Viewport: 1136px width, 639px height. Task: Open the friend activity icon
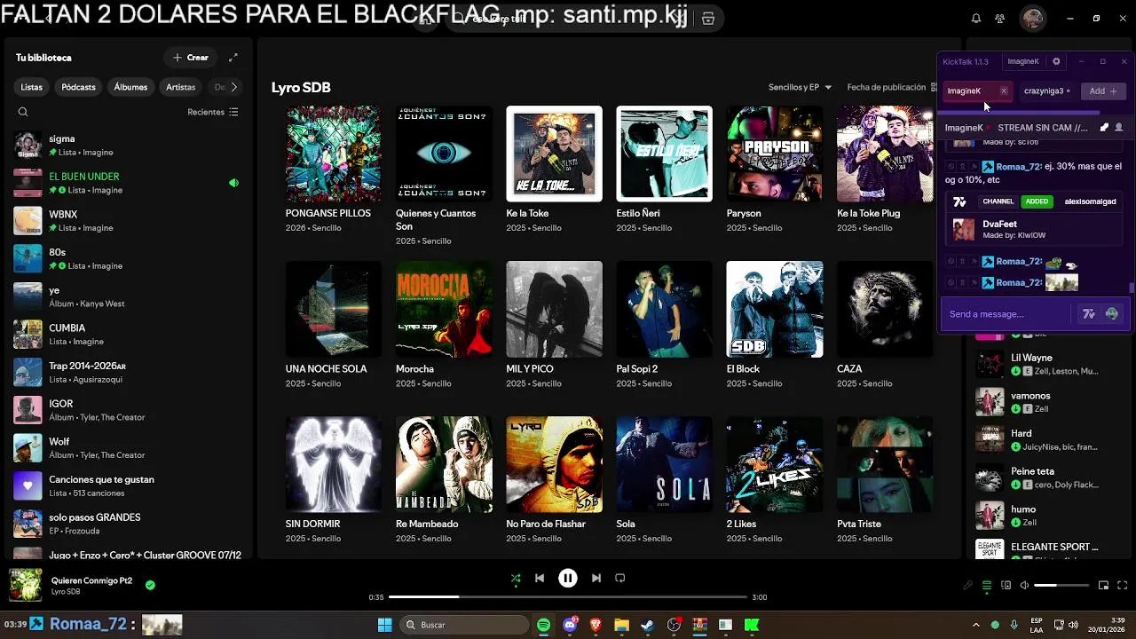coord(1000,19)
